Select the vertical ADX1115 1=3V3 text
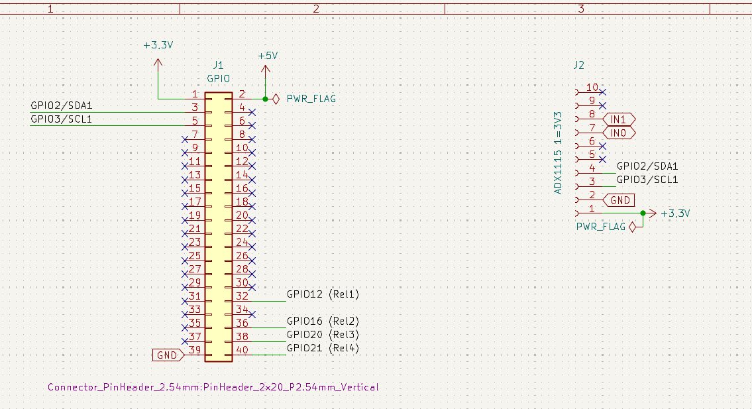Screen dimensions: 752x409 click(557, 153)
